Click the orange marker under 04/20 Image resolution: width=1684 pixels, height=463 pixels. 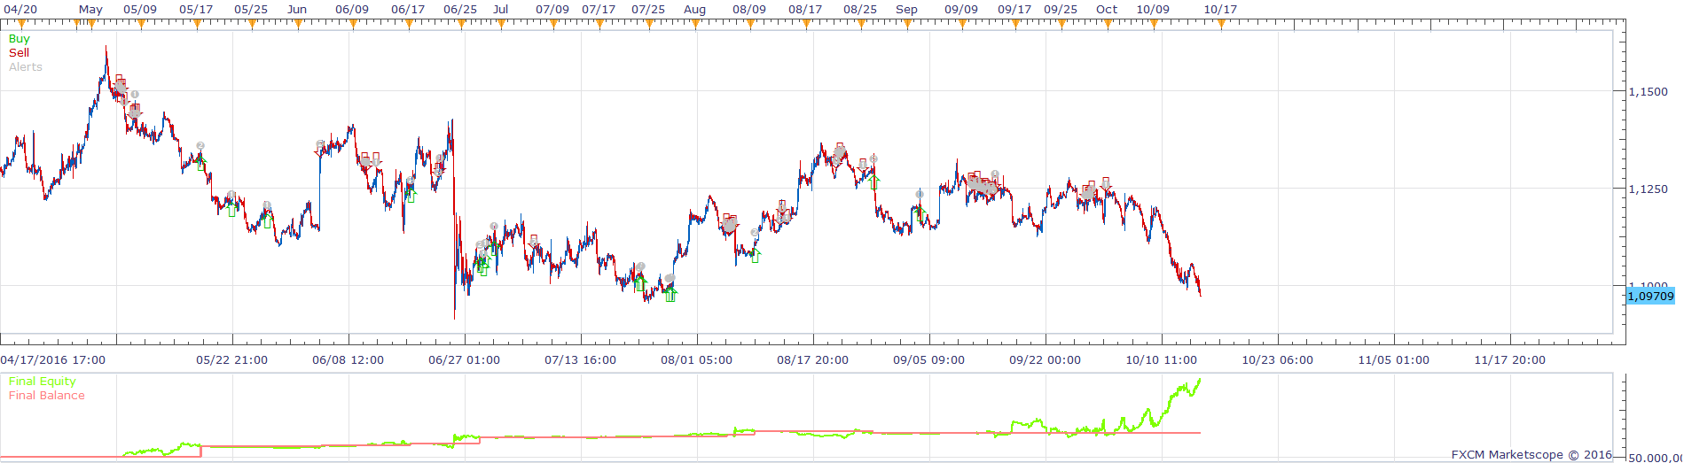(x=23, y=24)
